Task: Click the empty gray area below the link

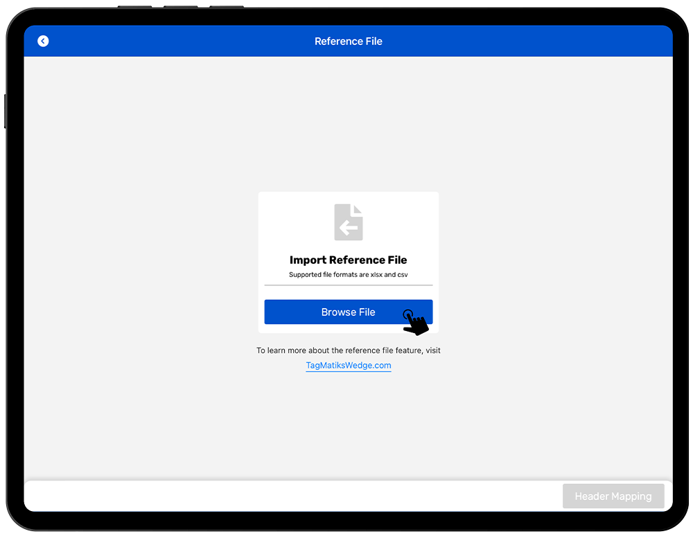Action: coord(349,429)
